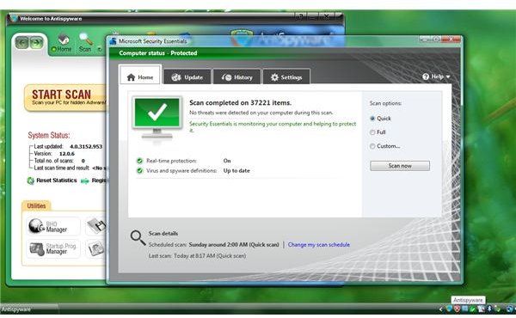This screenshot has height=318, width=516.
Task: Open Change my scan schedule link
Action: 318,245
